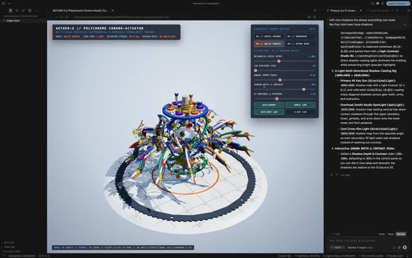This screenshot has width=412, height=258.
Task: Expand more sidebar views chevron
Action: (36, 10)
